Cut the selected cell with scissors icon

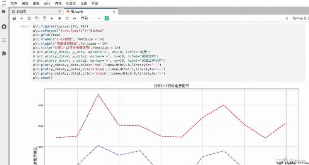click(x=29, y=18)
